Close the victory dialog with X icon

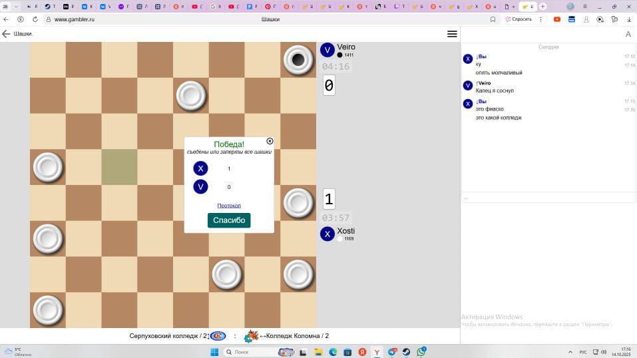click(270, 141)
